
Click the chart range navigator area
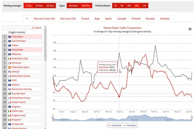(x=122, y=118)
